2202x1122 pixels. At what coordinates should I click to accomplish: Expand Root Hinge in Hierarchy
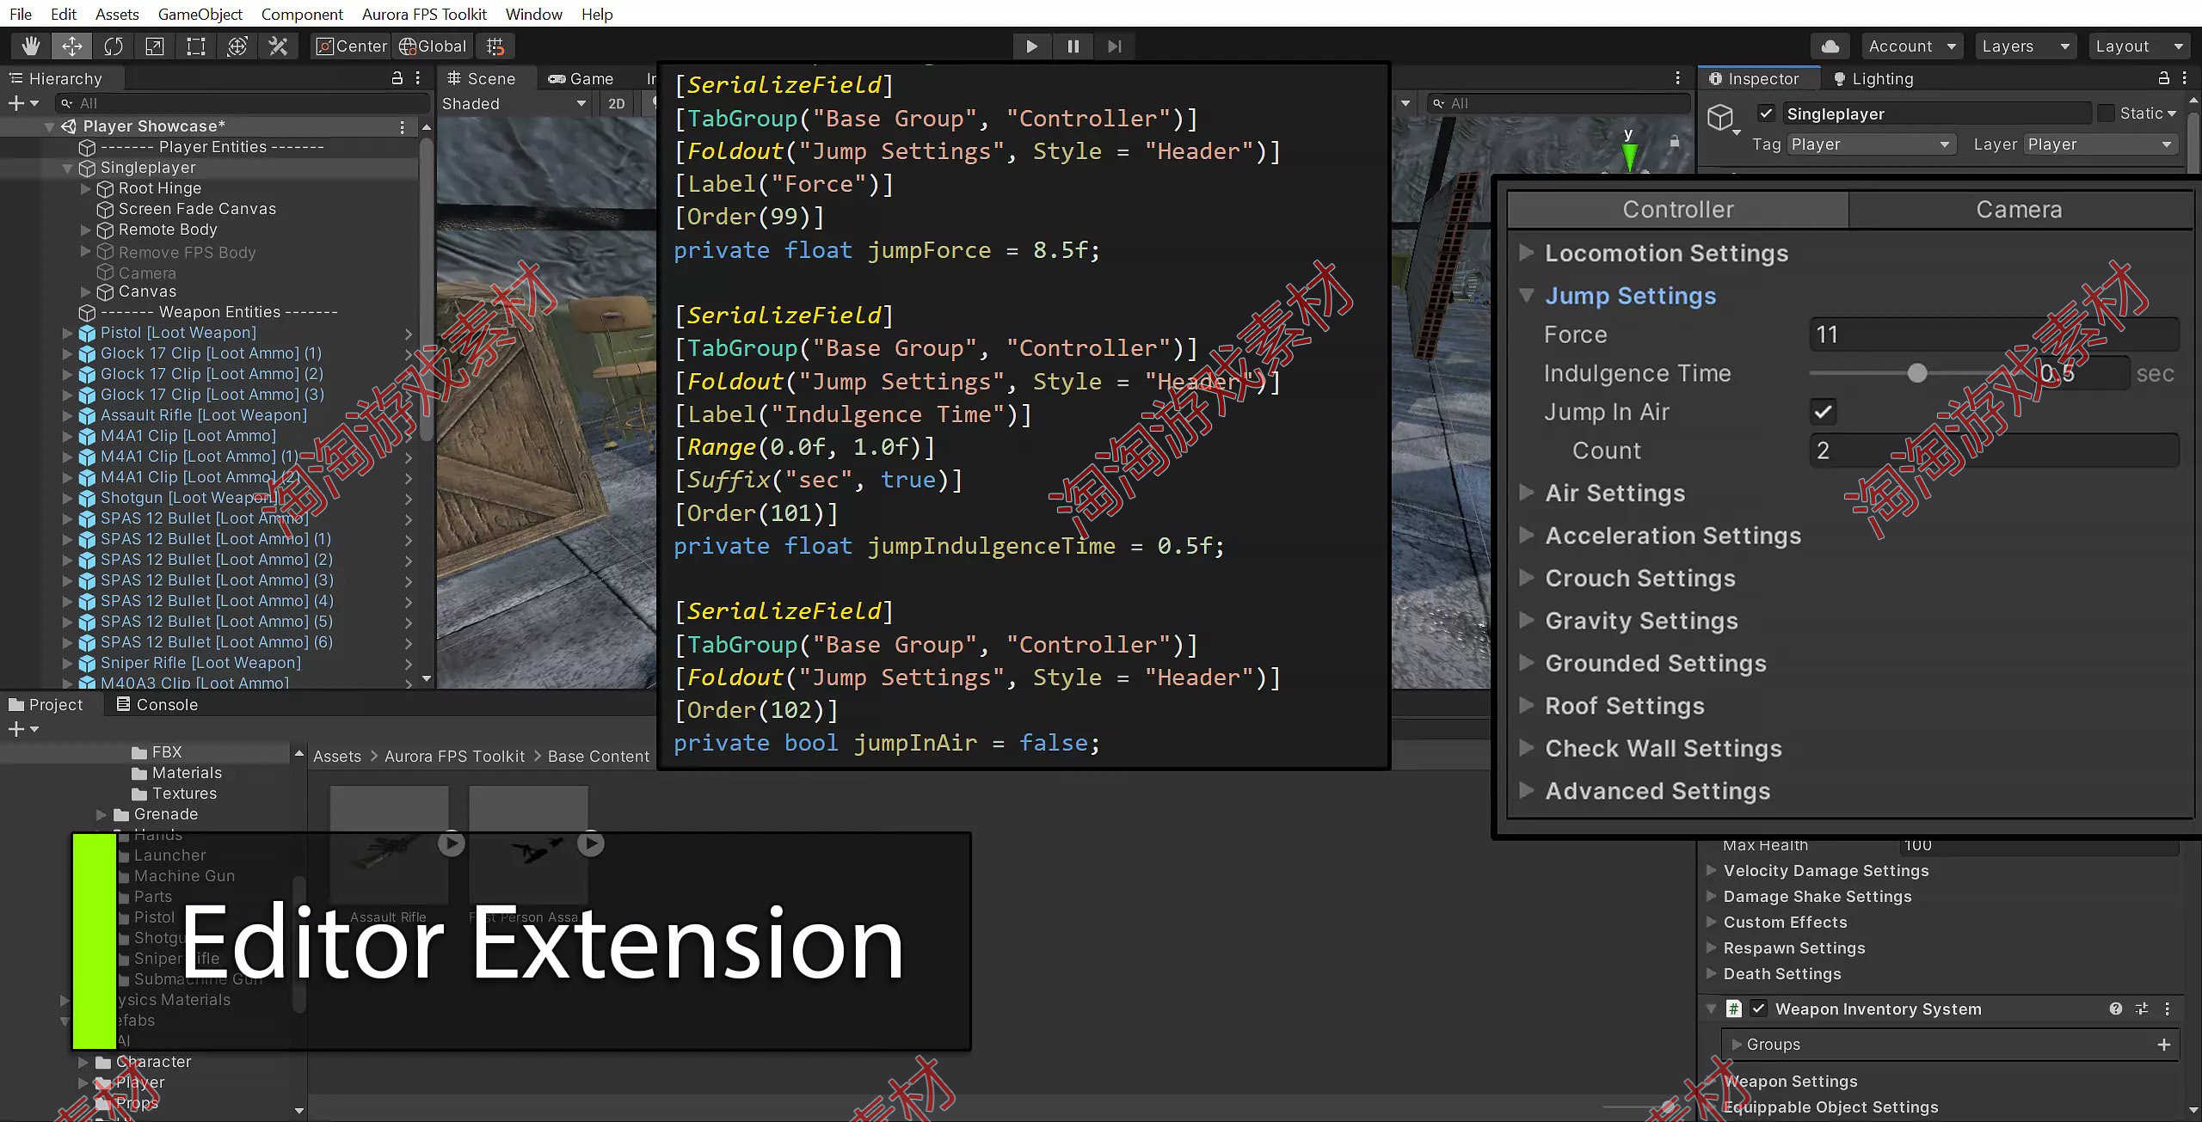coord(85,188)
